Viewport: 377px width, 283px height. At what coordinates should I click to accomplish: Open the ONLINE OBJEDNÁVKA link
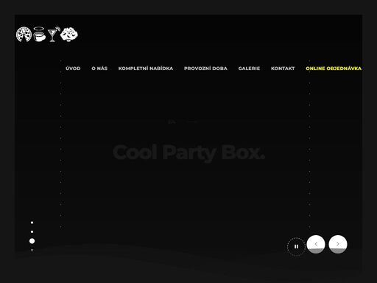(x=334, y=69)
